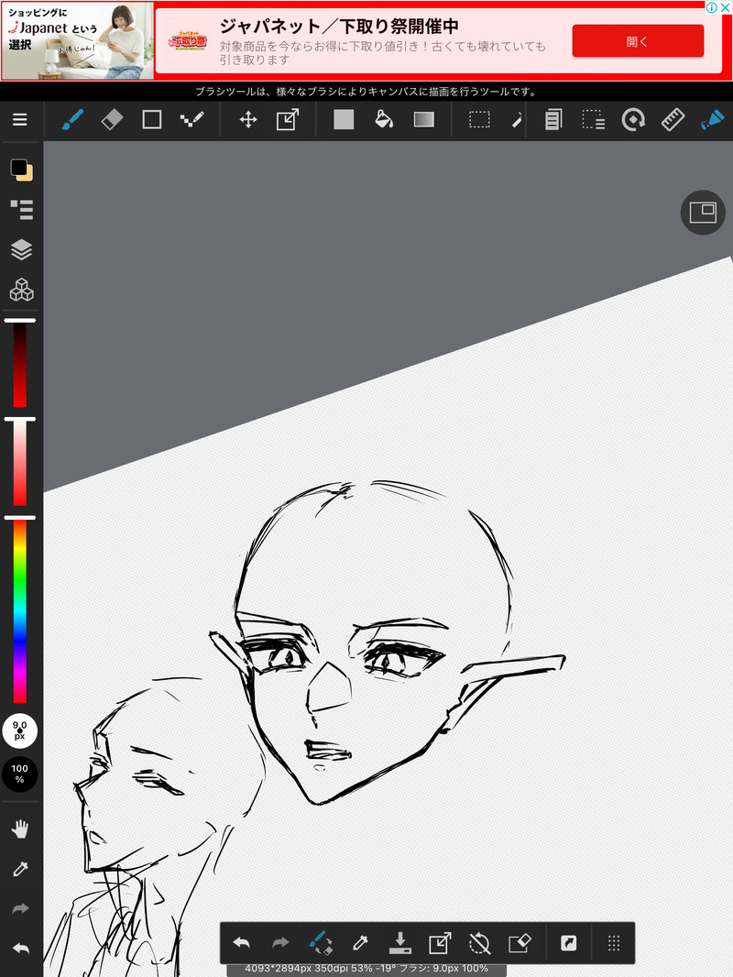Viewport: 733px width, 977px height.
Task: Open the circular rotation tool icon
Action: coord(633,120)
